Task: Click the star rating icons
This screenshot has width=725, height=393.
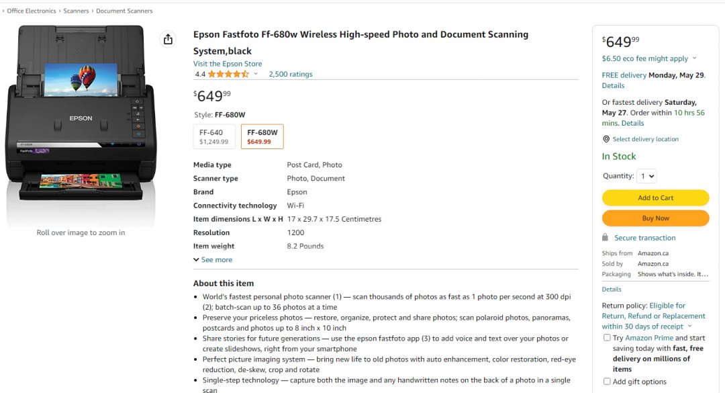Action: (228, 75)
